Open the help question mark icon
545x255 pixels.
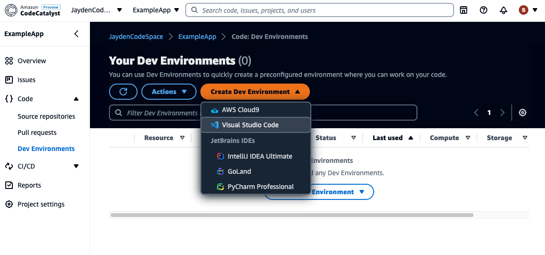click(484, 10)
